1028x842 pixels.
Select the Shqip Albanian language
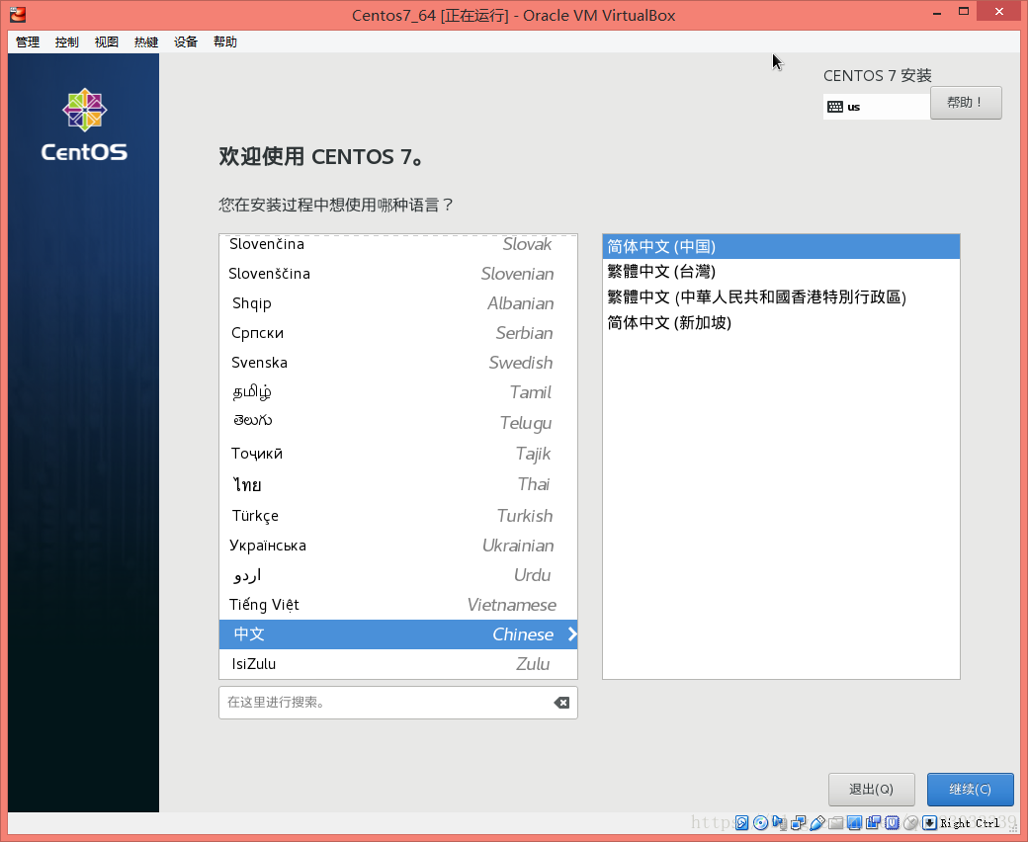[398, 303]
